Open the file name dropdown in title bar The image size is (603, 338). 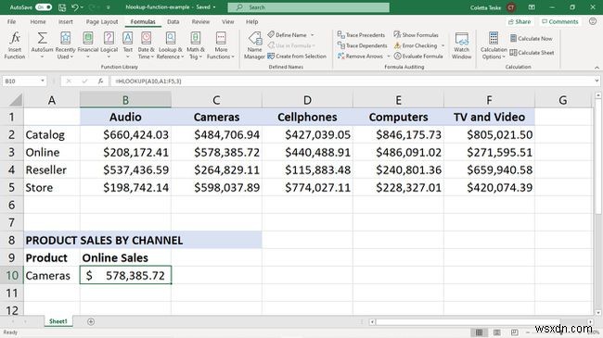tap(214, 7)
